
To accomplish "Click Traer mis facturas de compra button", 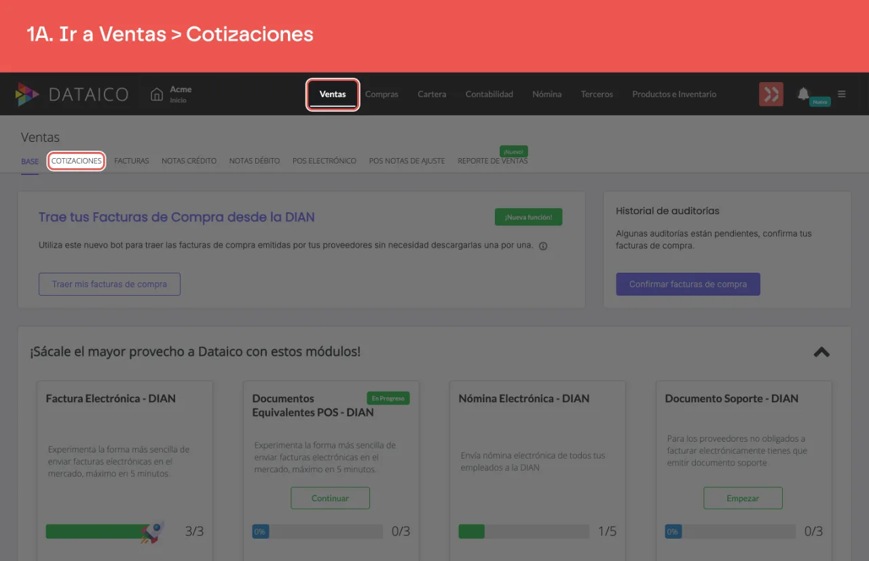I will [109, 284].
